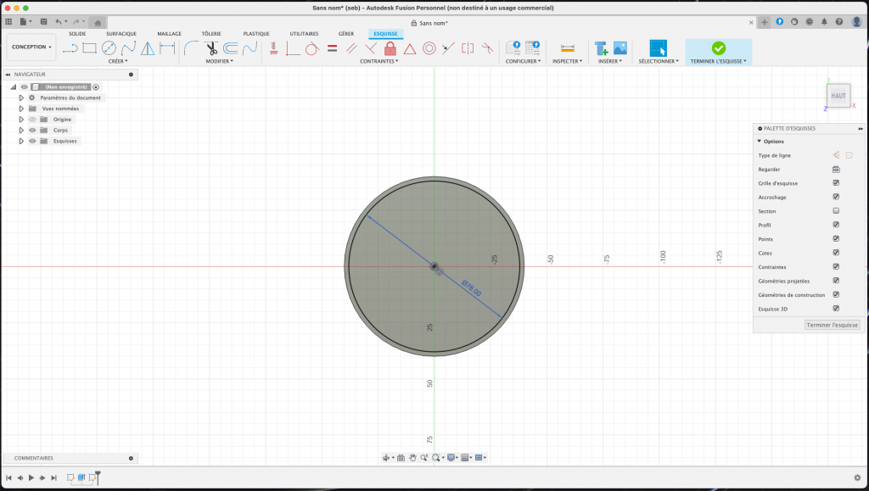Click the HAUT face of the view cube

(x=838, y=96)
